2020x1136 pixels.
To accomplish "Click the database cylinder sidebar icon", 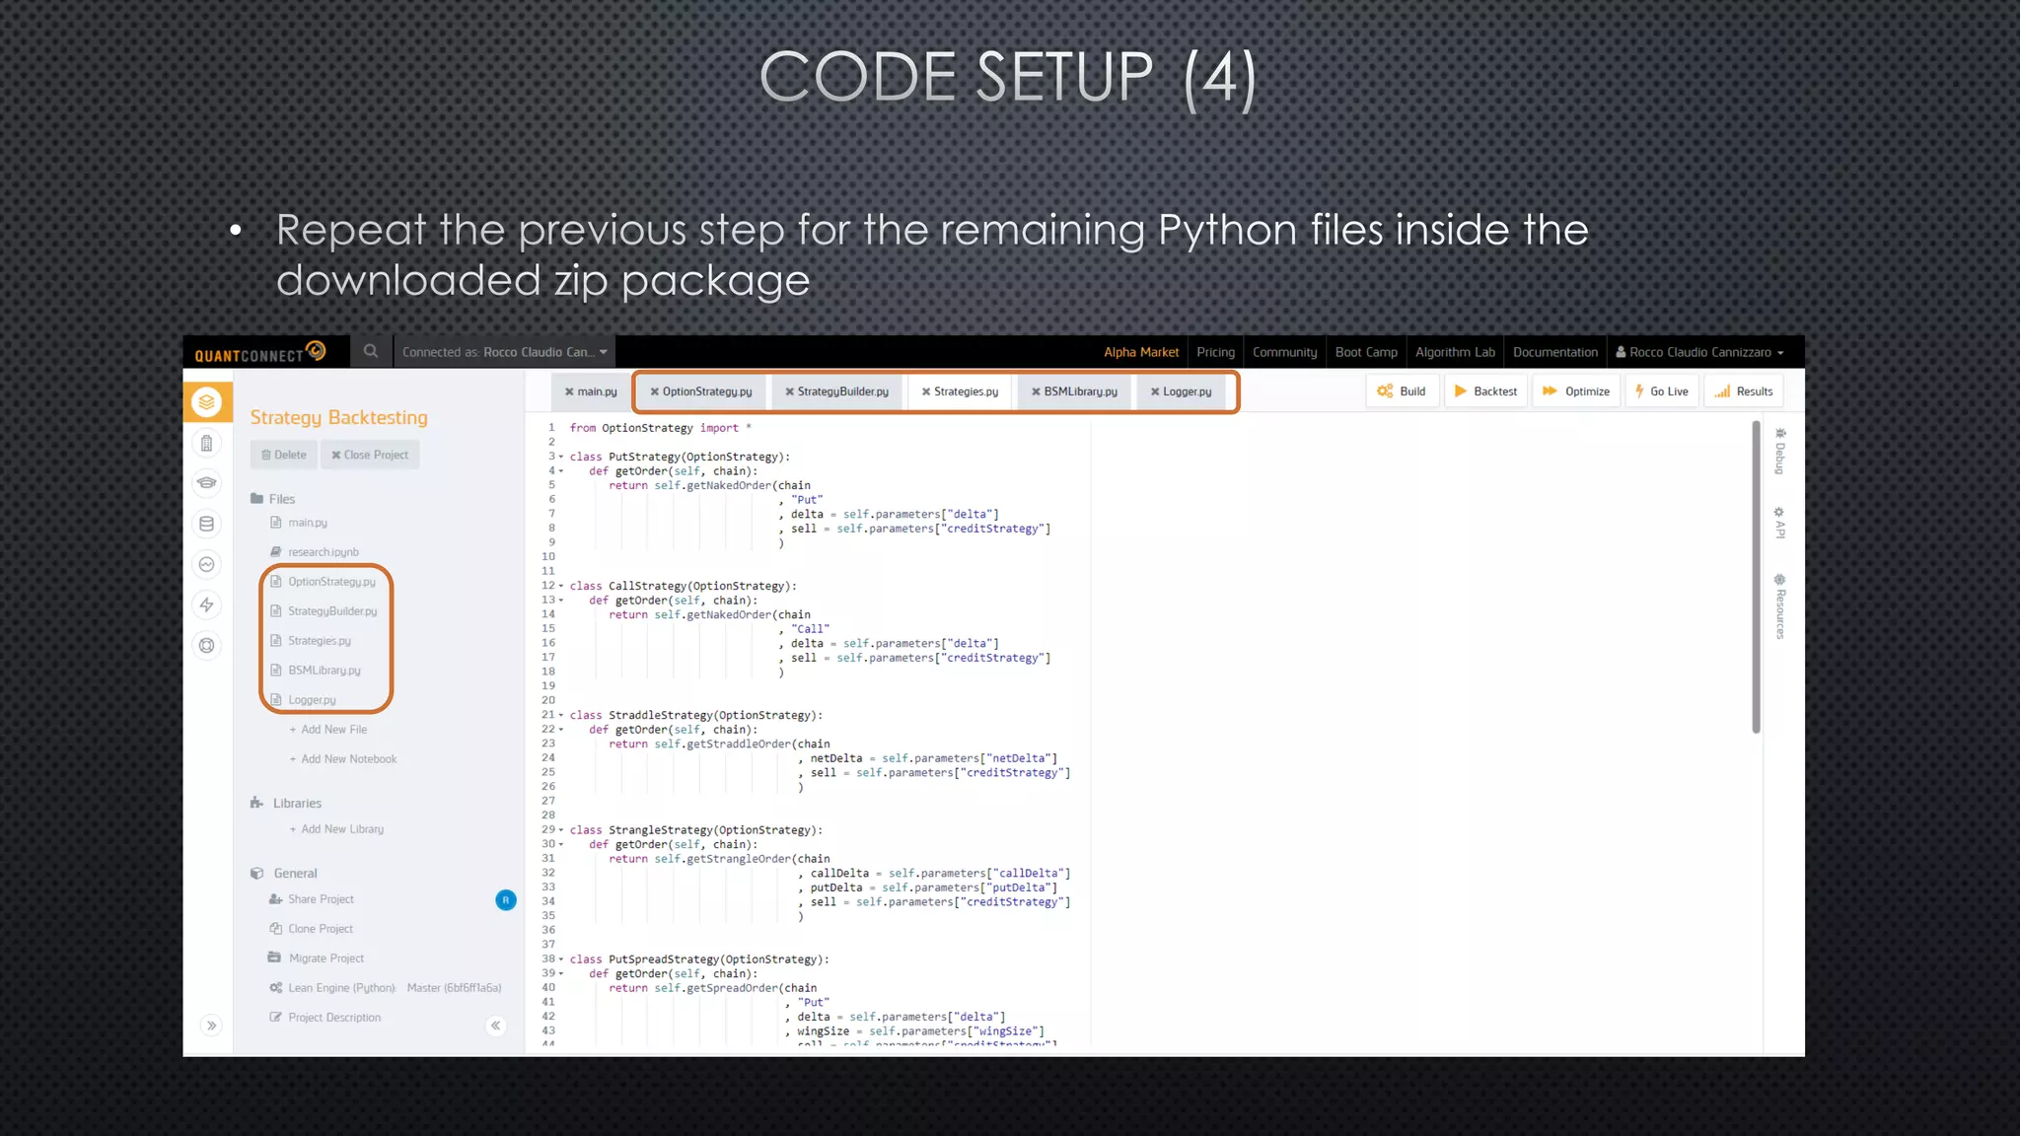I will pos(206,524).
